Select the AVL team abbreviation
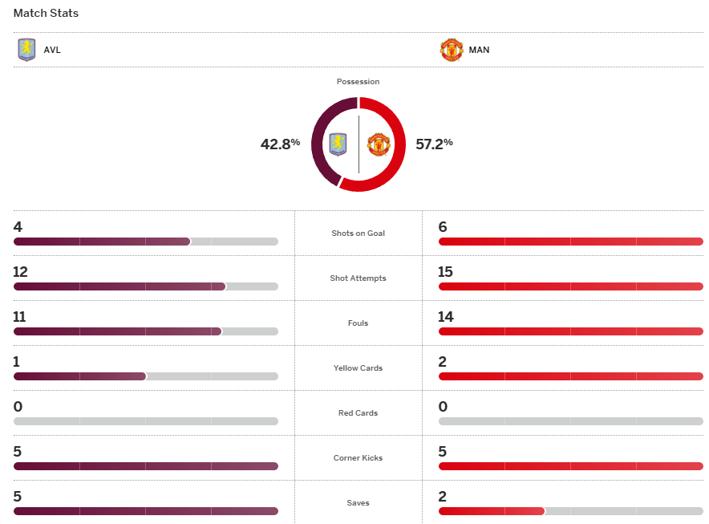709x524 pixels. tap(52, 50)
